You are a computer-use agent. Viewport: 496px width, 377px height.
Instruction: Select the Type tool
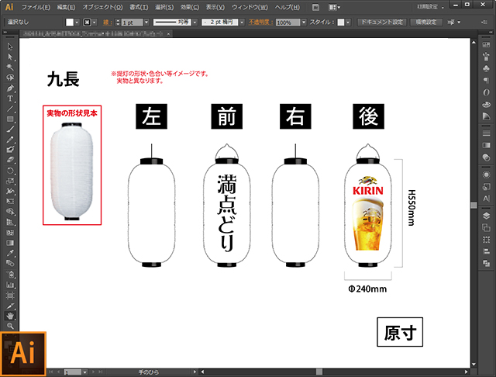pos(9,99)
